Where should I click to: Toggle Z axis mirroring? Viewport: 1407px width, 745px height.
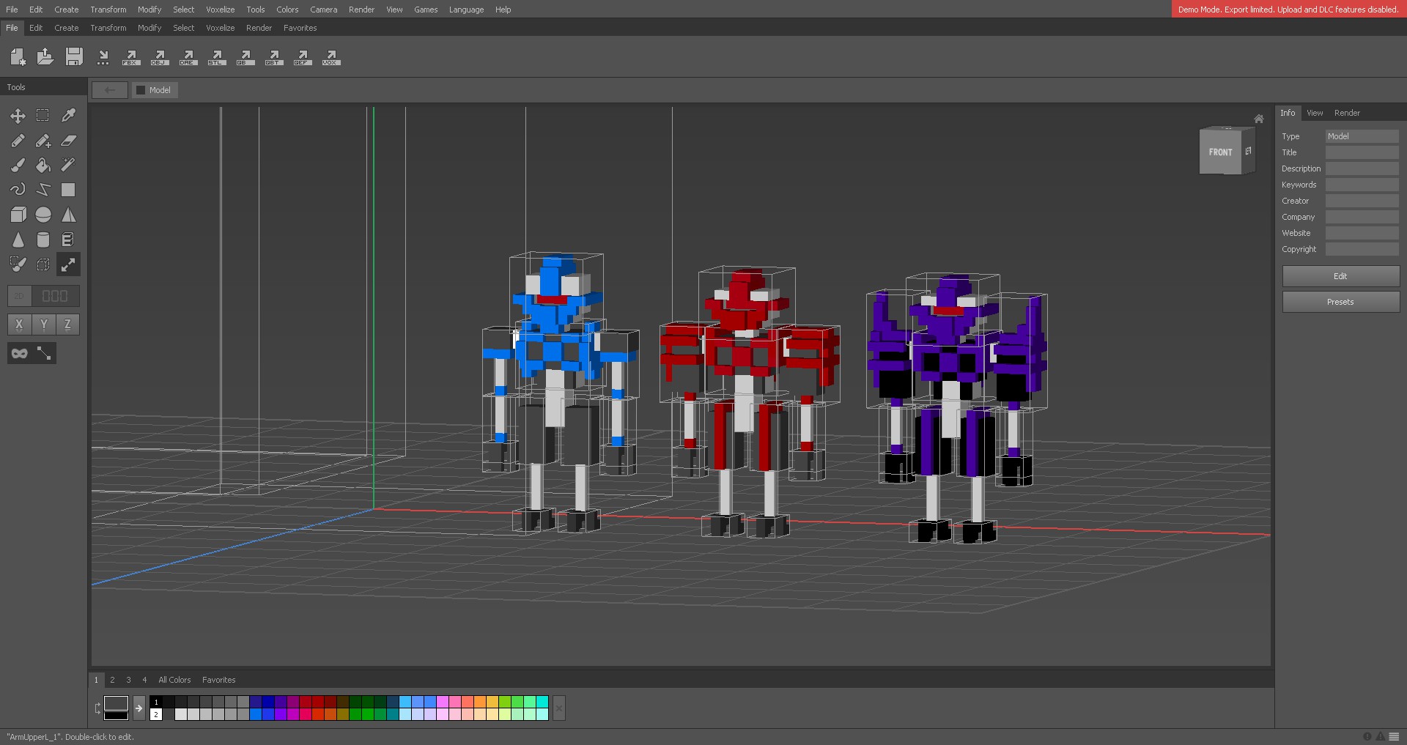tap(67, 325)
